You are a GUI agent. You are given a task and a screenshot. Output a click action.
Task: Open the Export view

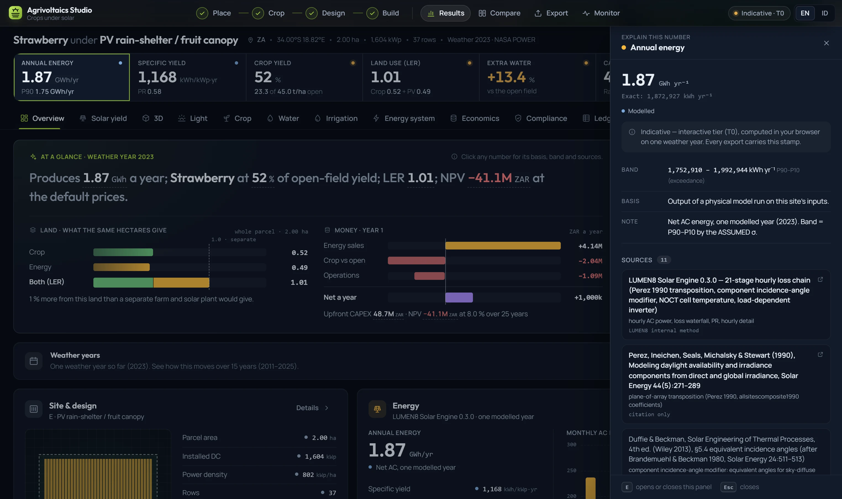tap(551, 13)
